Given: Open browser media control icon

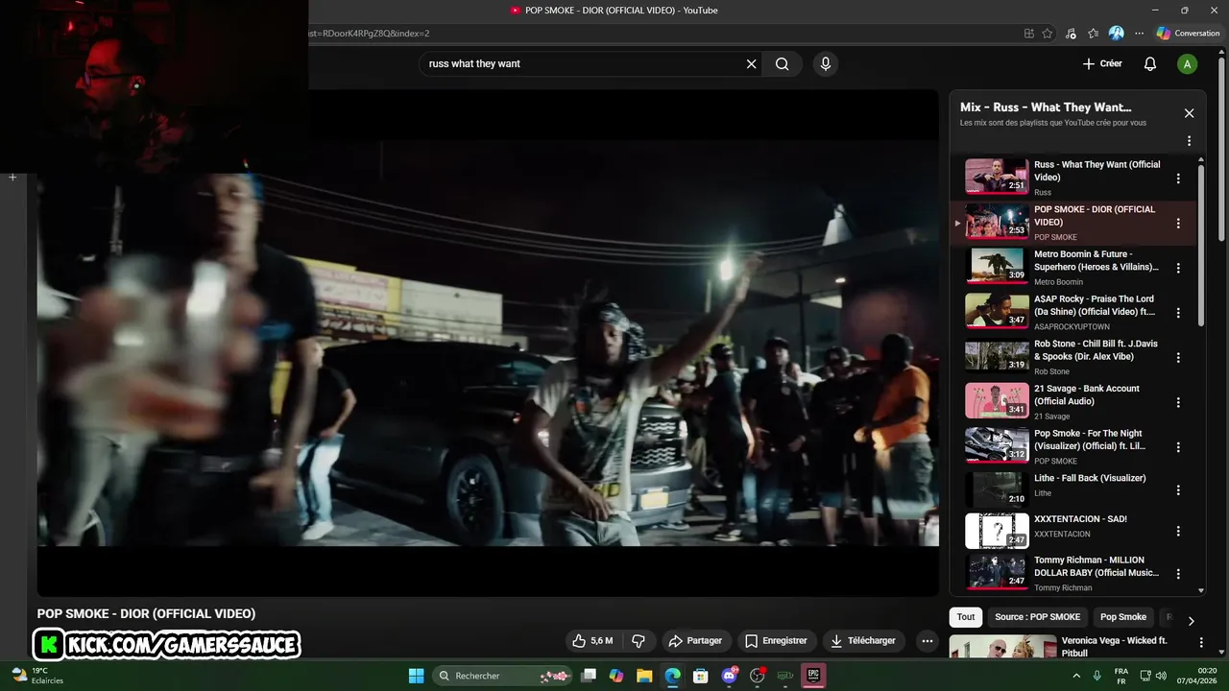Looking at the screenshot, I should (x=1071, y=33).
